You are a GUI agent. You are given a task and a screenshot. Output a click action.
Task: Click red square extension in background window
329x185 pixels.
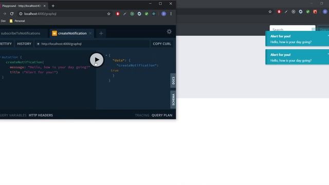[x=315, y=12]
